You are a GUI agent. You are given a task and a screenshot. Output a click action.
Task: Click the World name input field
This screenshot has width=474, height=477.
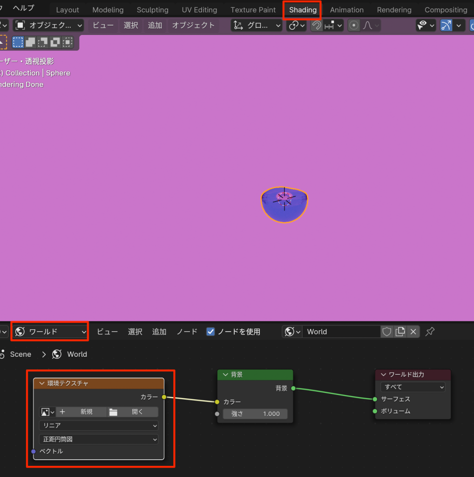click(x=341, y=332)
